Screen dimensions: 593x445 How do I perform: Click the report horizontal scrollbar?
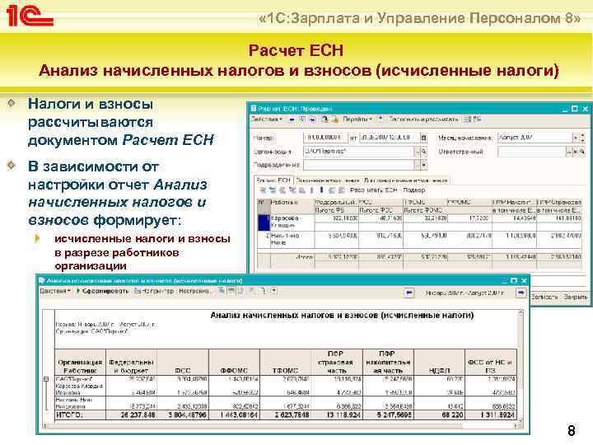point(280,425)
